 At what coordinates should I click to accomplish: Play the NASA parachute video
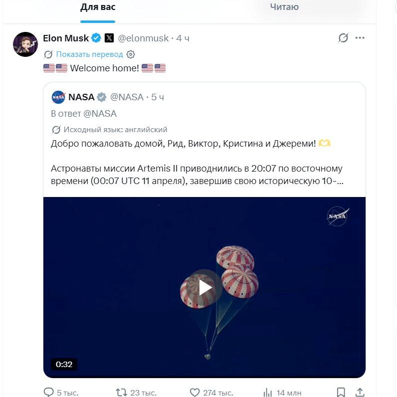204,288
